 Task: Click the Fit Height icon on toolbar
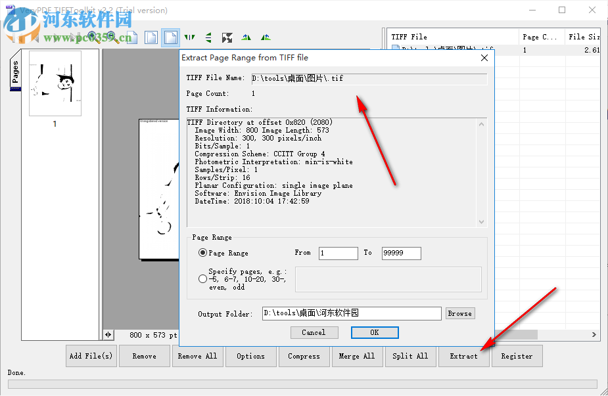click(x=208, y=37)
